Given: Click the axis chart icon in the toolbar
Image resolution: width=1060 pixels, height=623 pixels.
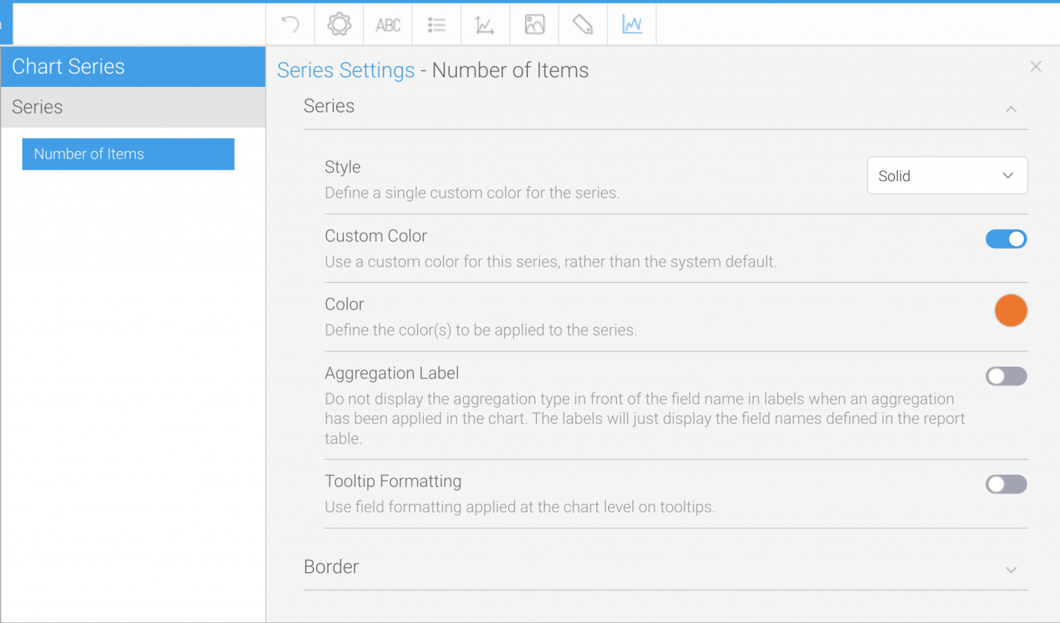Looking at the screenshot, I should click(485, 23).
